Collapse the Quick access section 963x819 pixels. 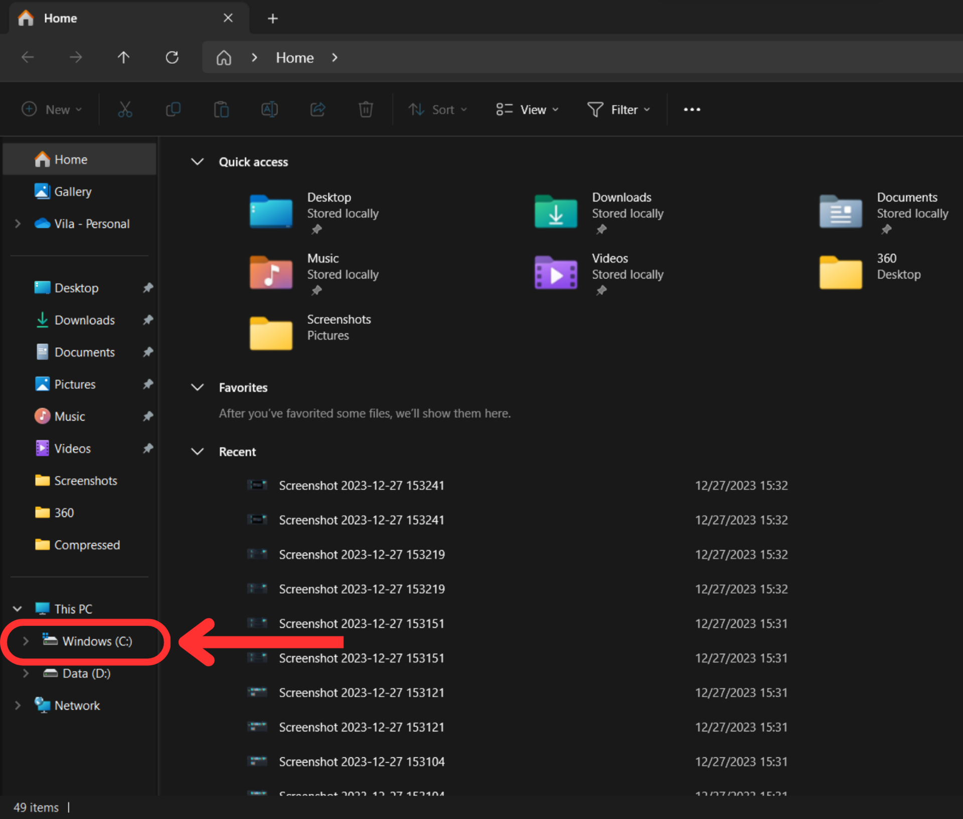tap(198, 162)
